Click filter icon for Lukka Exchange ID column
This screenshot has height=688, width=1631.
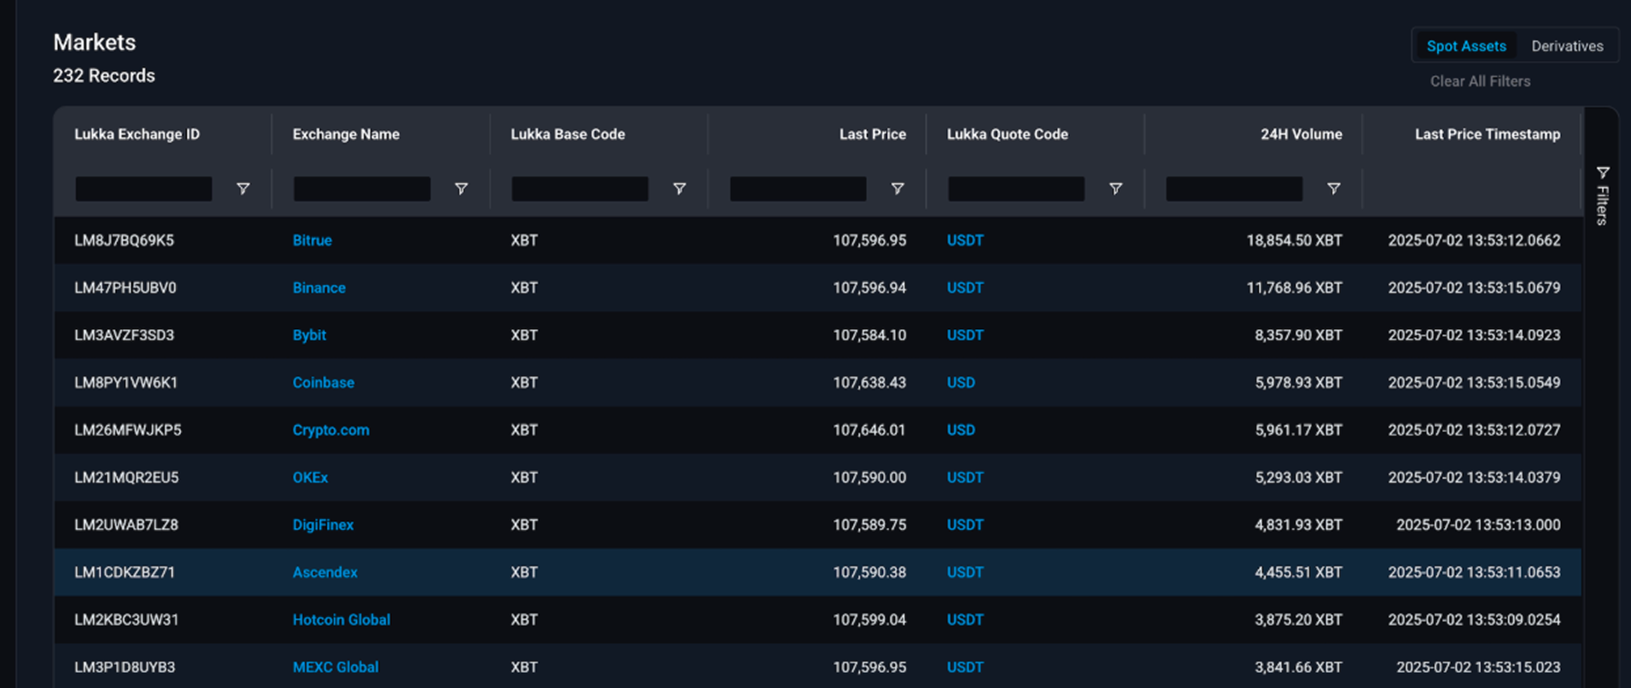[243, 189]
